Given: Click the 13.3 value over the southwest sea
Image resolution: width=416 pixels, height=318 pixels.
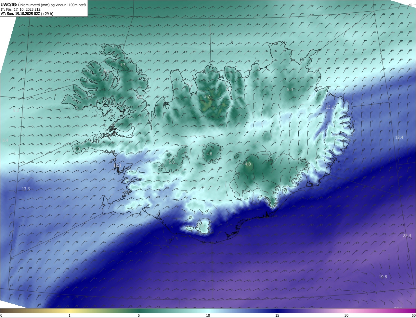Looking at the screenshot, I should (26, 189).
